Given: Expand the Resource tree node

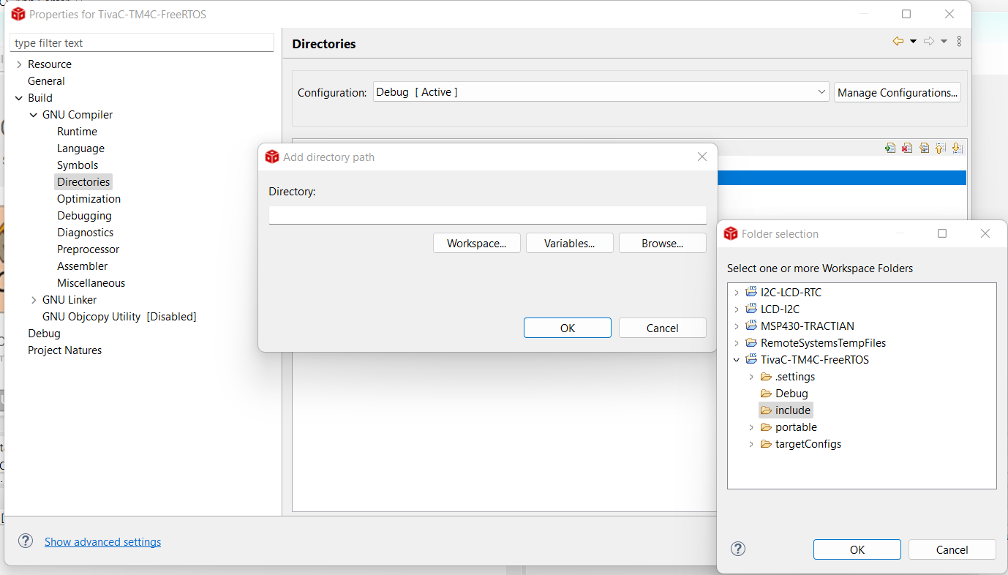Looking at the screenshot, I should (x=19, y=64).
